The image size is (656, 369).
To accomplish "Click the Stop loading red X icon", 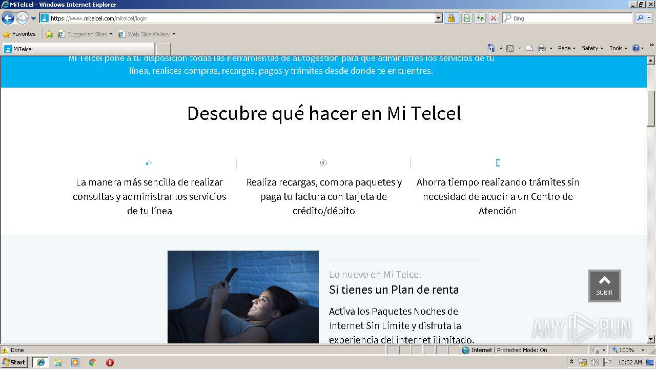I will 494,18.
